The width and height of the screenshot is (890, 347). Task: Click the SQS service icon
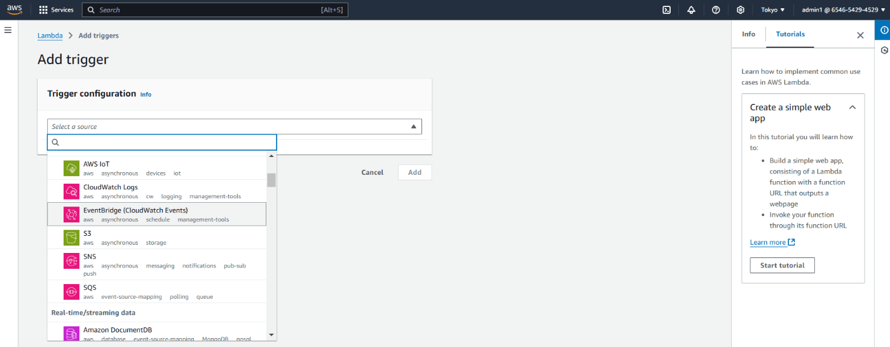click(x=71, y=292)
